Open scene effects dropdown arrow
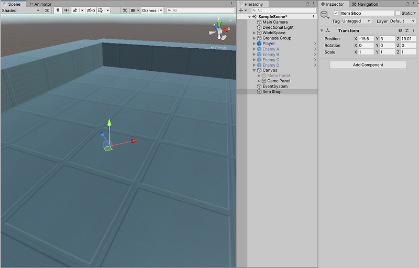The height and width of the screenshot is (268, 419). pyautogui.click(x=82, y=10)
